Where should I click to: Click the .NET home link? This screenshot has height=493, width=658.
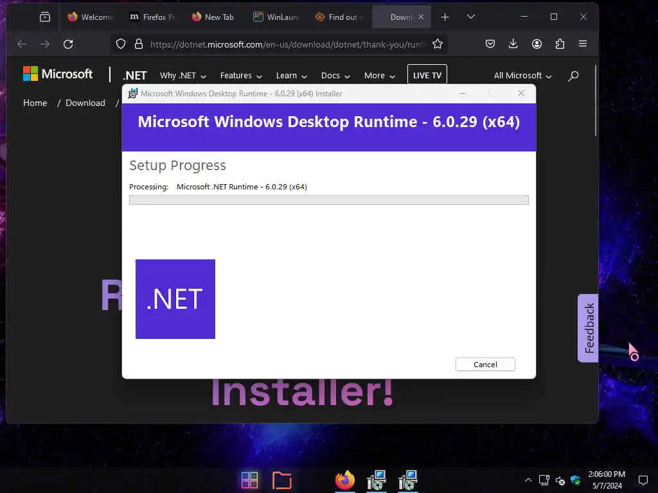coord(135,76)
